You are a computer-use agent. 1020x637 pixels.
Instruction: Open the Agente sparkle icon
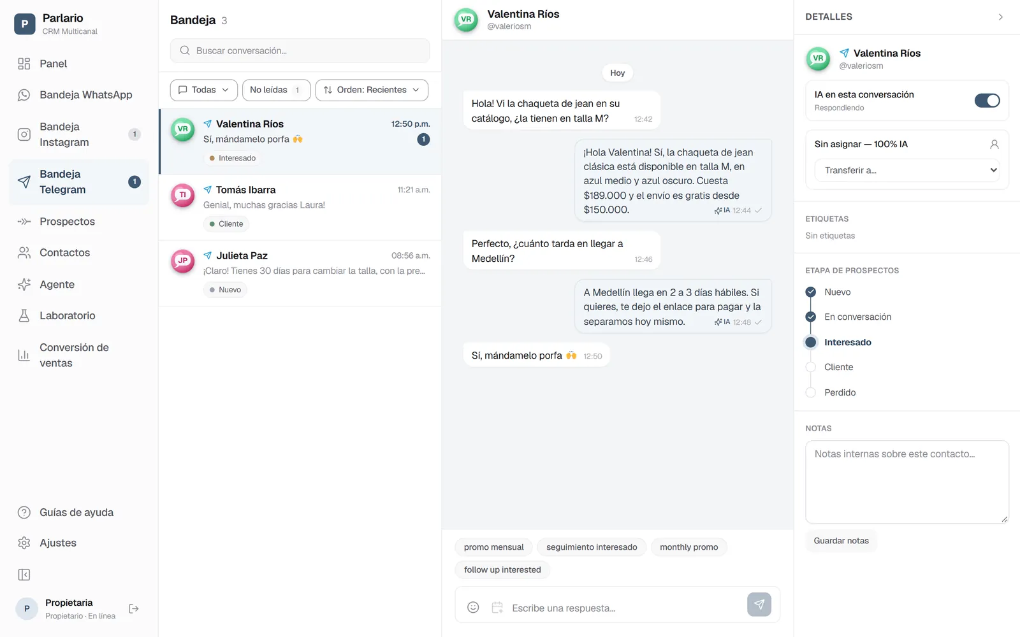click(24, 285)
